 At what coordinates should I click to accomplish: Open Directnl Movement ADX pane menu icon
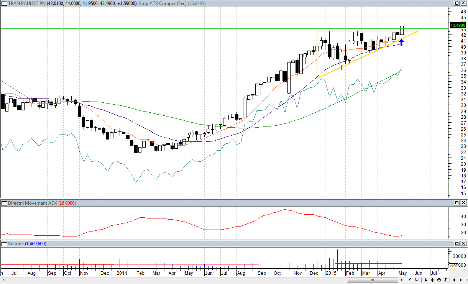click(4, 203)
